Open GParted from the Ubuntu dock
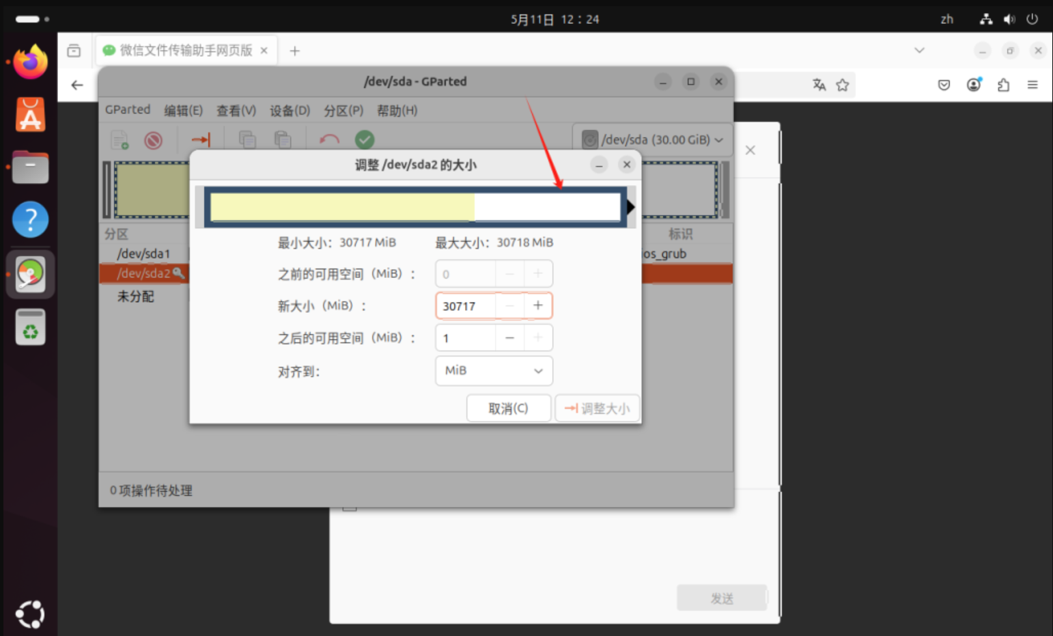Viewport: 1053px width, 636px height. tap(30, 274)
